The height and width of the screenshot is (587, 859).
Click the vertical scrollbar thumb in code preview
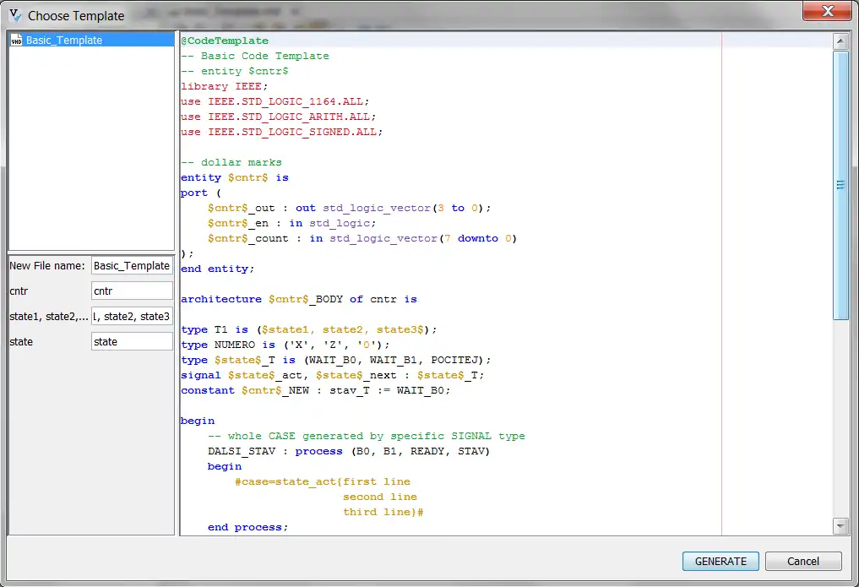click(x=840, y=184)
